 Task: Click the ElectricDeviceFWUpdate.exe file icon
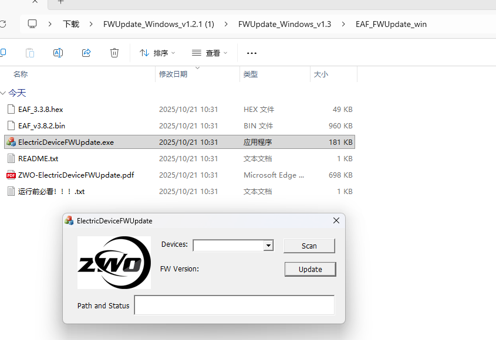point(11,142)
